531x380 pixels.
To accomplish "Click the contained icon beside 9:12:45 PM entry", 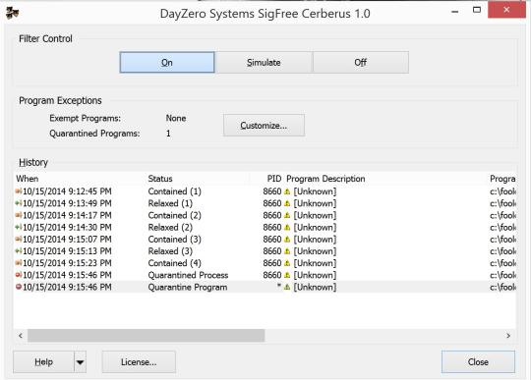I will coord(19,191).
